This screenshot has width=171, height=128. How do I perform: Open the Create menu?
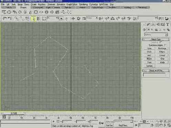pos(33,4)
